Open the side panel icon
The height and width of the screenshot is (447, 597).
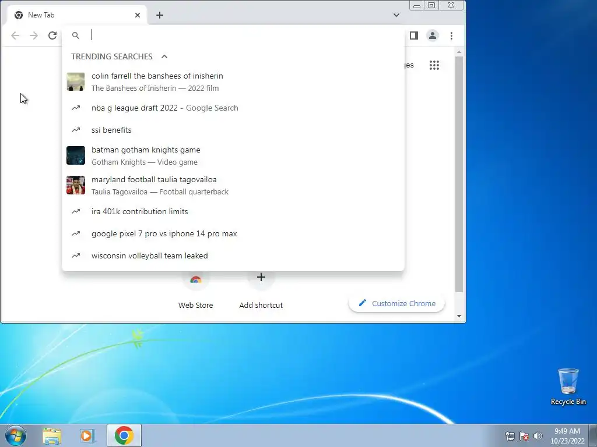414,36
